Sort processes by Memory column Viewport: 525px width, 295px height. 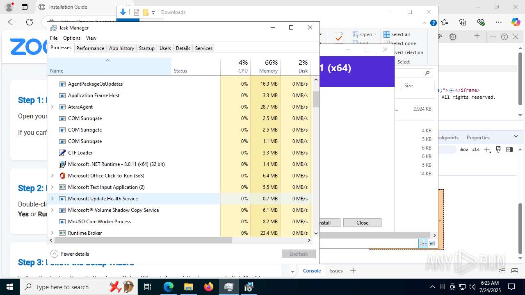point(265,66)
